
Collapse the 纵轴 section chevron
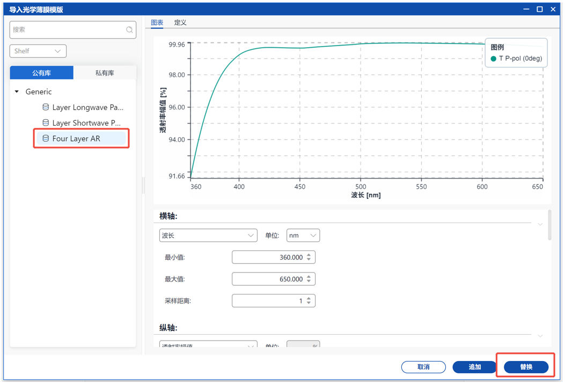click(x=540, y=336)
